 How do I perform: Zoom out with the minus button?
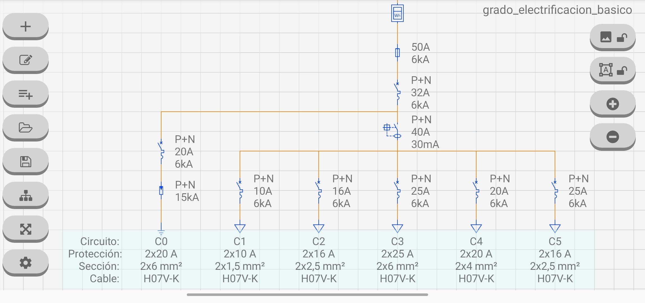click(613, 136)
